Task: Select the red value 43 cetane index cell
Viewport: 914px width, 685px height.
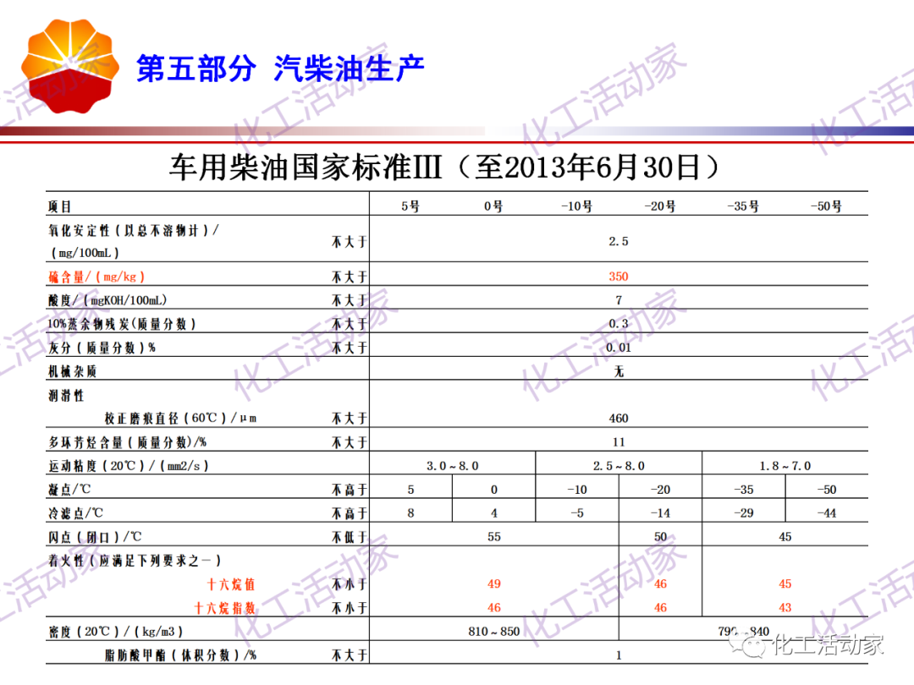Action: (784, 607)
